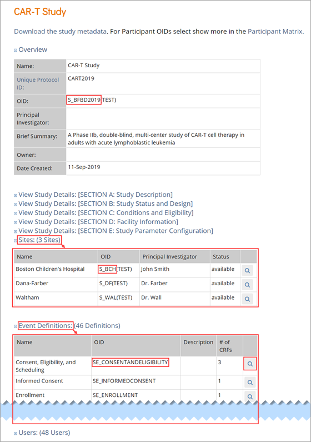The image size is (311, 442).
Task: Collapse the Overview section
Action: click(31, 49)
